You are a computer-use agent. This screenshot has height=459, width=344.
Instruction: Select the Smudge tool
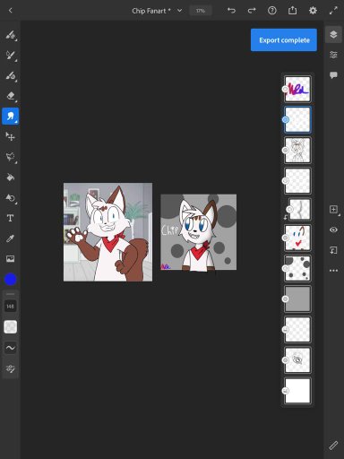(x=11, y=116)
